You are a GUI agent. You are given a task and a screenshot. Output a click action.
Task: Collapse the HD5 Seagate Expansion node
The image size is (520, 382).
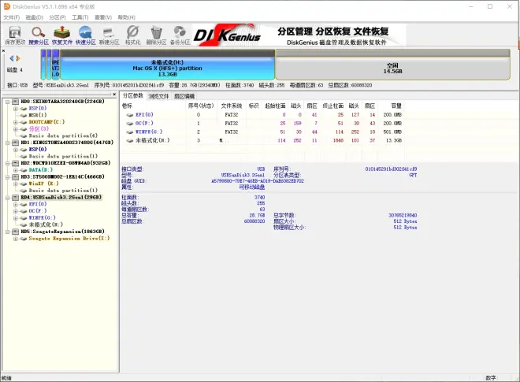7,232
